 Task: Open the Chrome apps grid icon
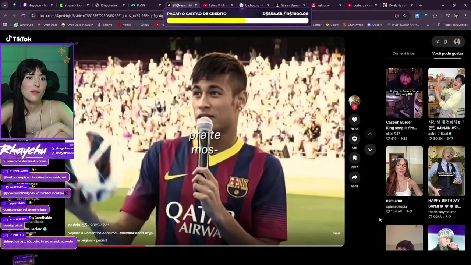click(x=5, y=25)
